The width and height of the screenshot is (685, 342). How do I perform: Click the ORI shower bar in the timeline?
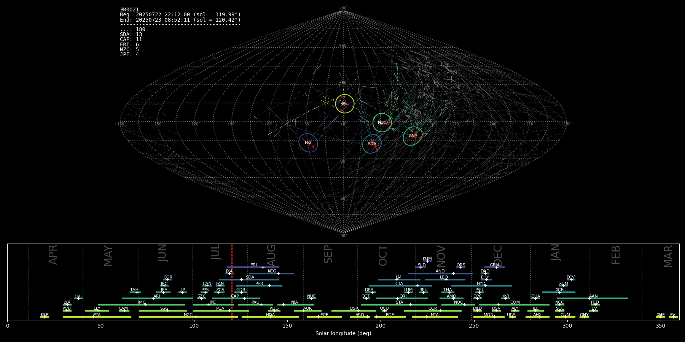(x=402, y=298)
